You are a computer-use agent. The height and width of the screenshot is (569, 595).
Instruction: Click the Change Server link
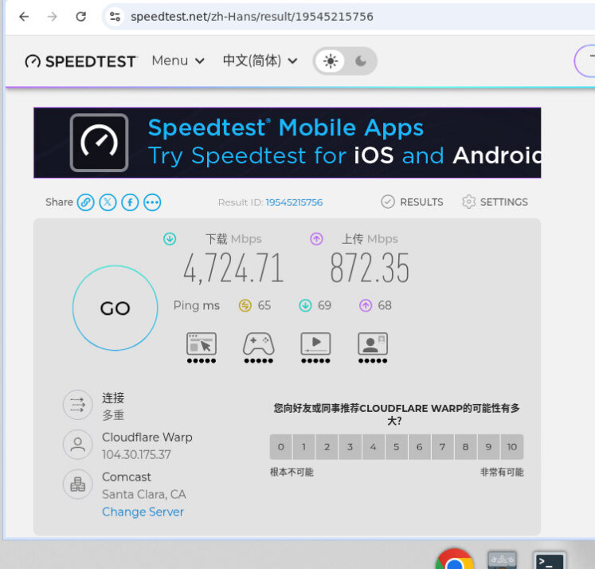143,512
